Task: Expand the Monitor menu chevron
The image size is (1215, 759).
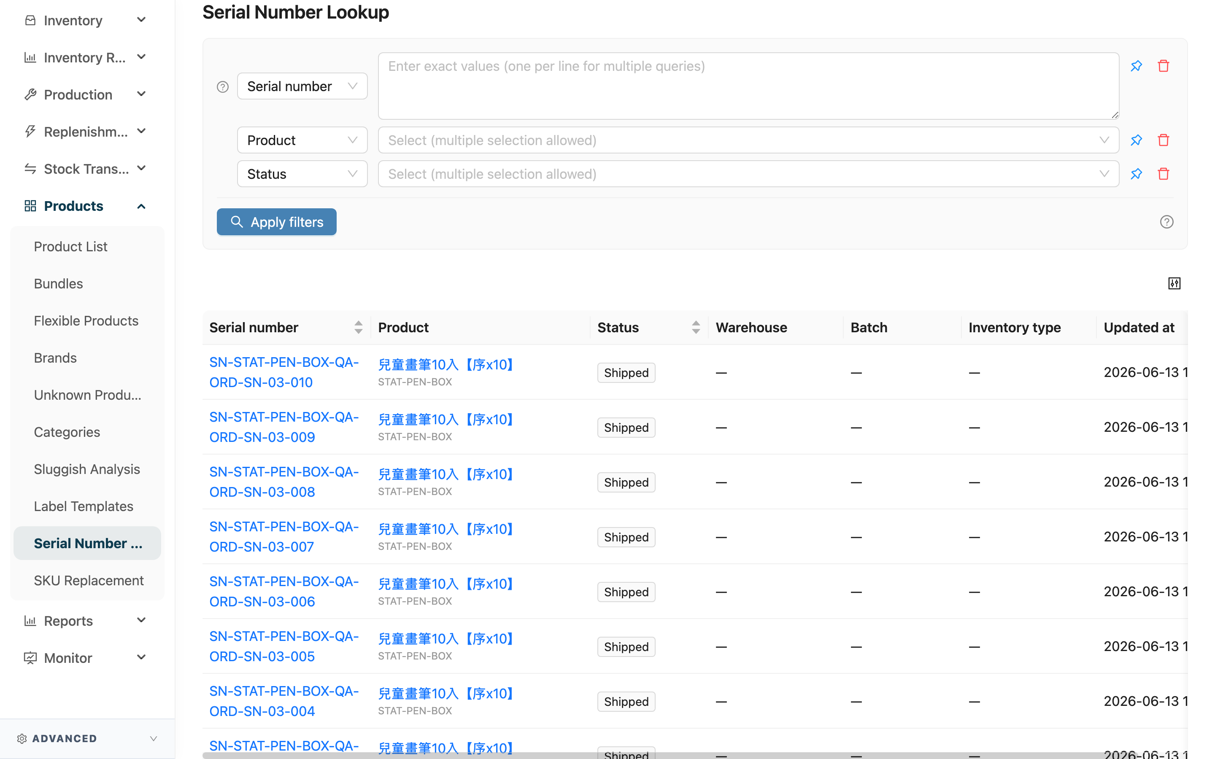Action: pos(142,657)
